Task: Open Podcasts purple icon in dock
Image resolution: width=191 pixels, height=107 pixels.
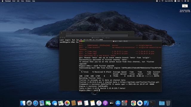Action: pyautogui.click(x=105, y=103)
